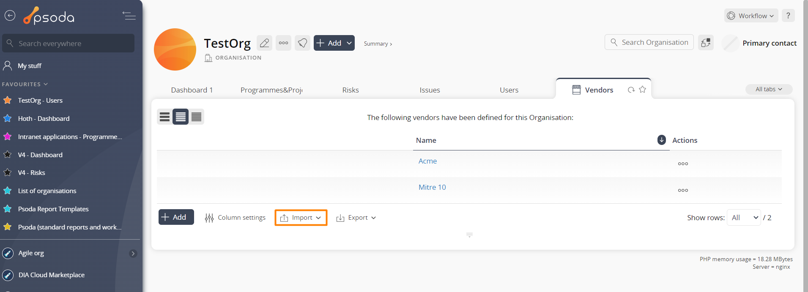Open the help question mark button

click(x=788, y=16)
